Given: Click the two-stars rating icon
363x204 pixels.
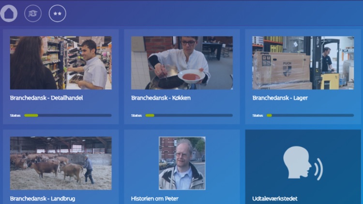Looking at the screenshot, I should click(x=58, y=14).
